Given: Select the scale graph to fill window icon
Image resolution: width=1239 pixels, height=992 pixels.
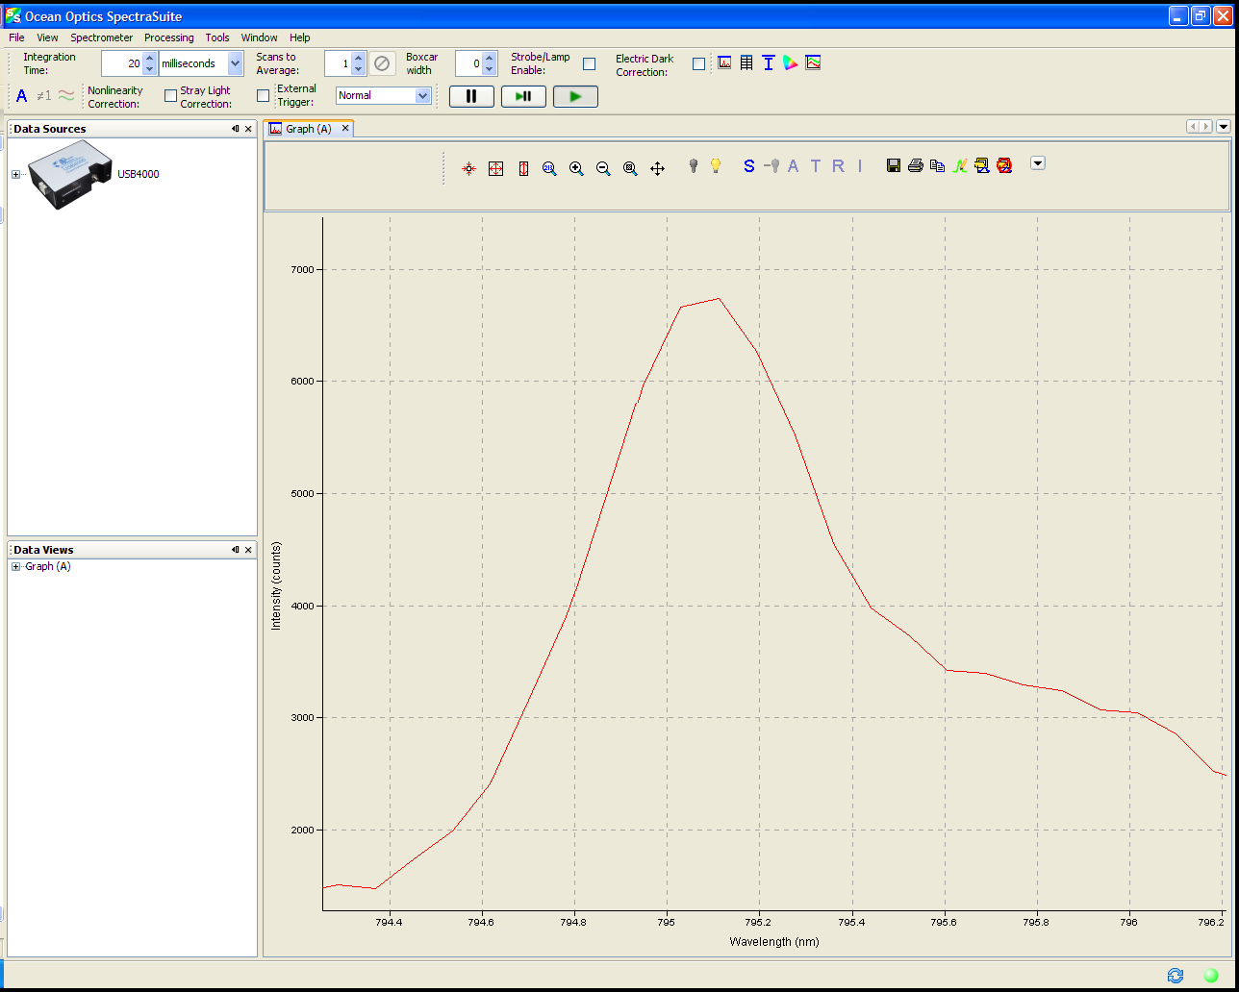Looking at the screenshot, I should click(496, 168).
